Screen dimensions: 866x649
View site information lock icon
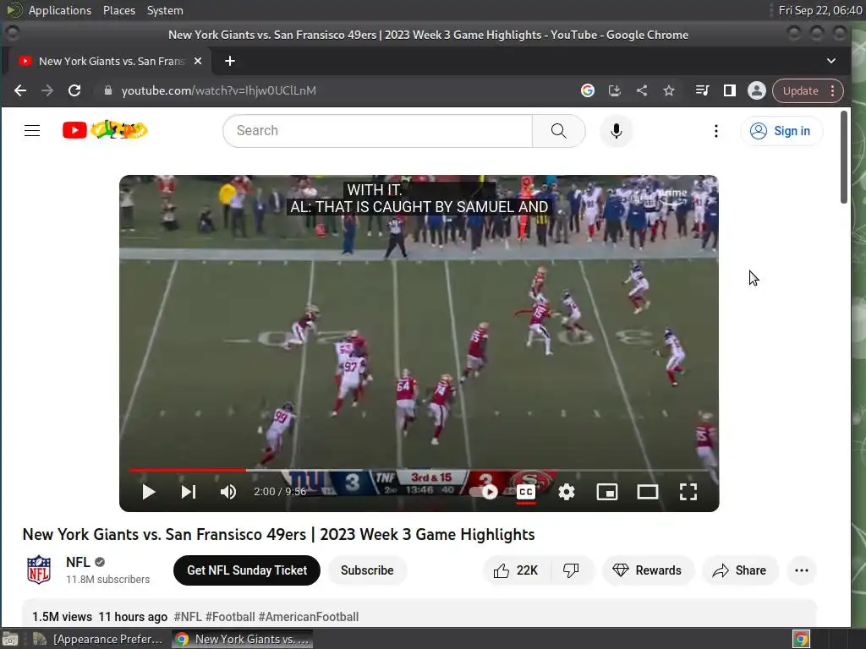tap(108, 90)
